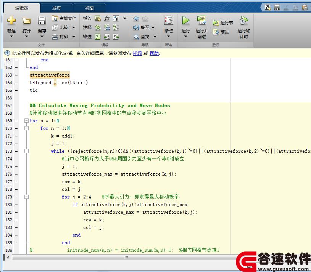Switch to the 视图 (View) tab
Screen dimensions: 311x272
click(x=89, y=8)
